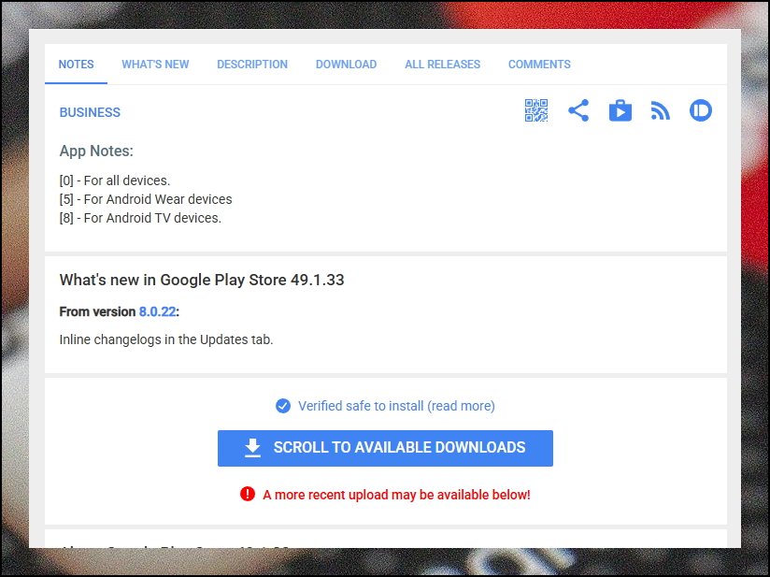Click the verified checkmark badge icon
Screen dimensions: 770x577
pos(283,406)
